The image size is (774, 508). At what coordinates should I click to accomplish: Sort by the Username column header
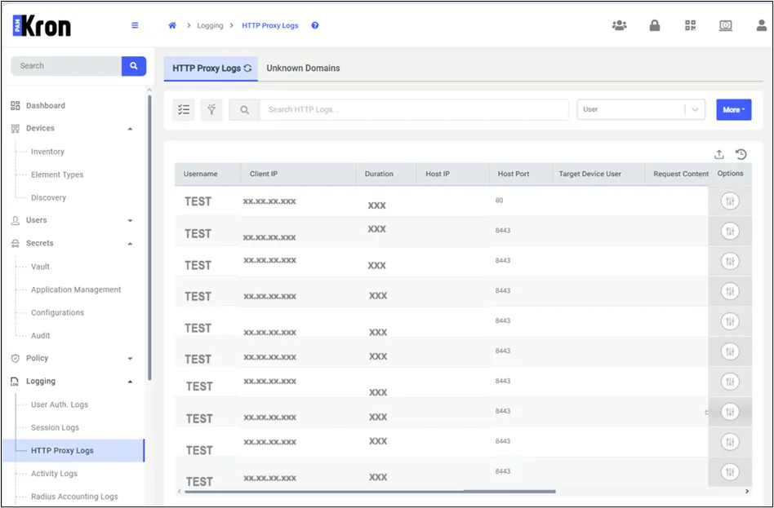tap(200, 174)
